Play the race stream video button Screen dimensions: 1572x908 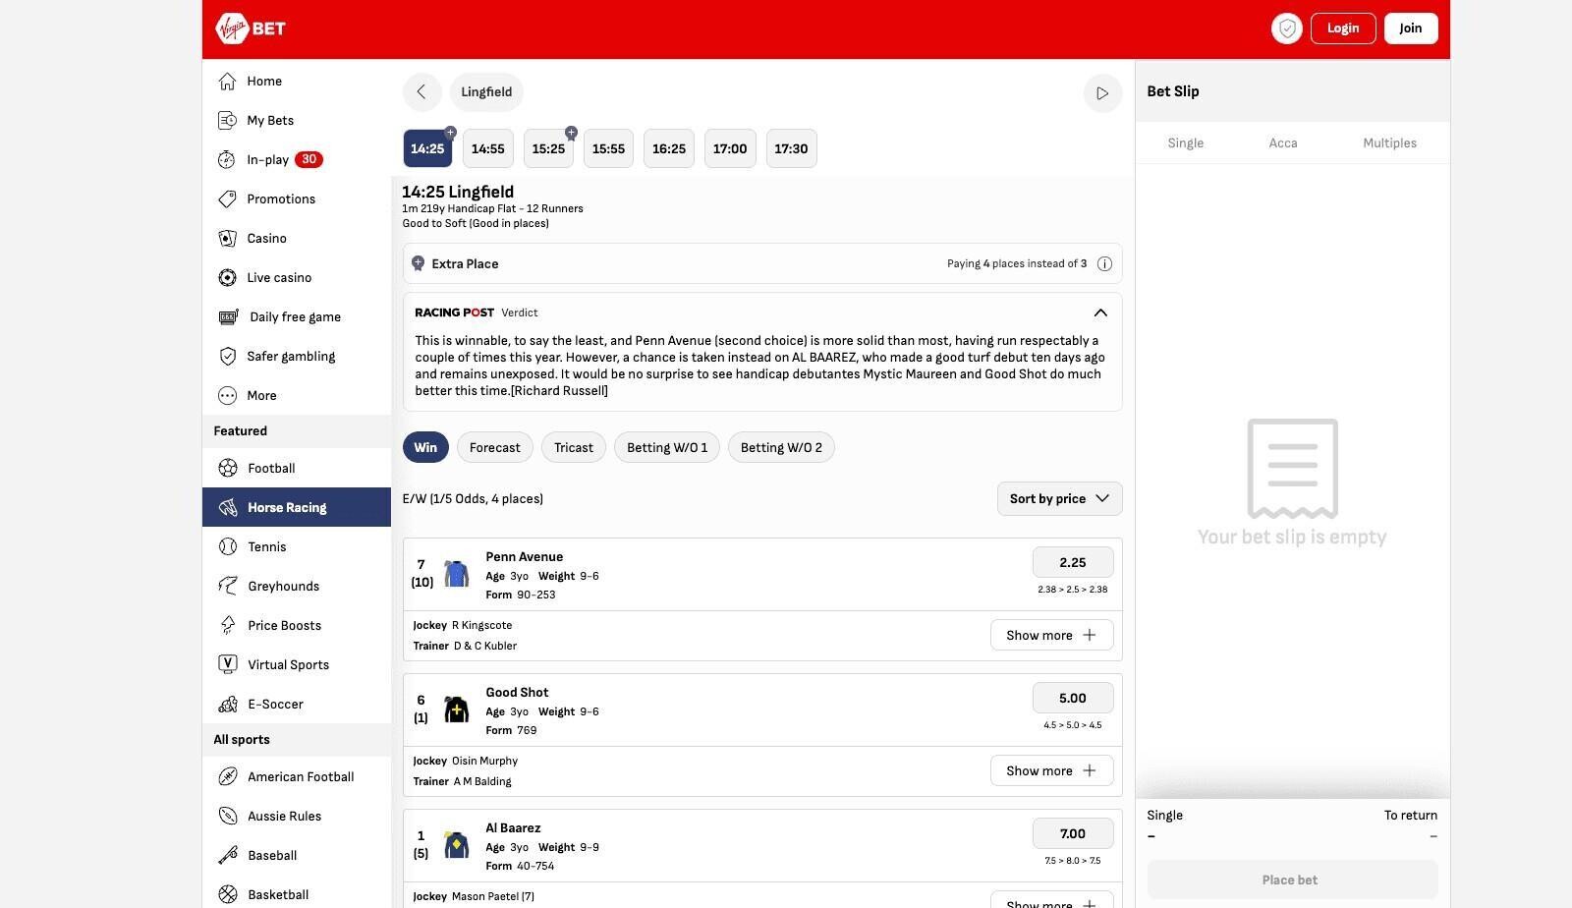(x=1102, y=93)
